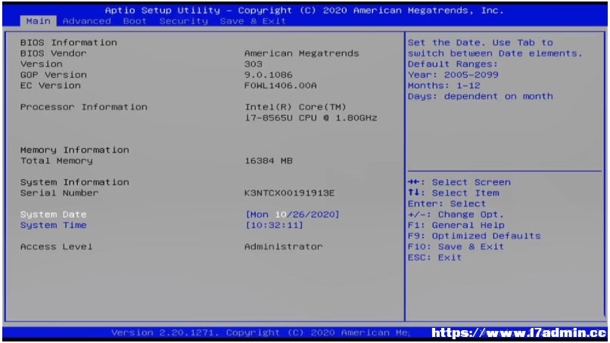Click the Aptio Setup Utility title text

tap(162, 11)
